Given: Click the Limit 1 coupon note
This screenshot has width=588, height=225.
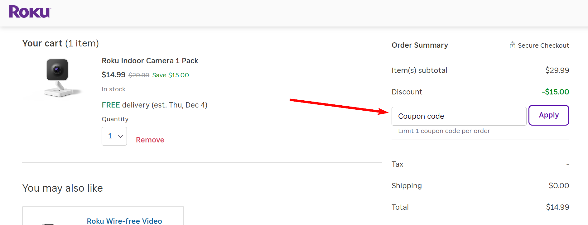Looking at the screenshot, I should click(x=444, y=131).
